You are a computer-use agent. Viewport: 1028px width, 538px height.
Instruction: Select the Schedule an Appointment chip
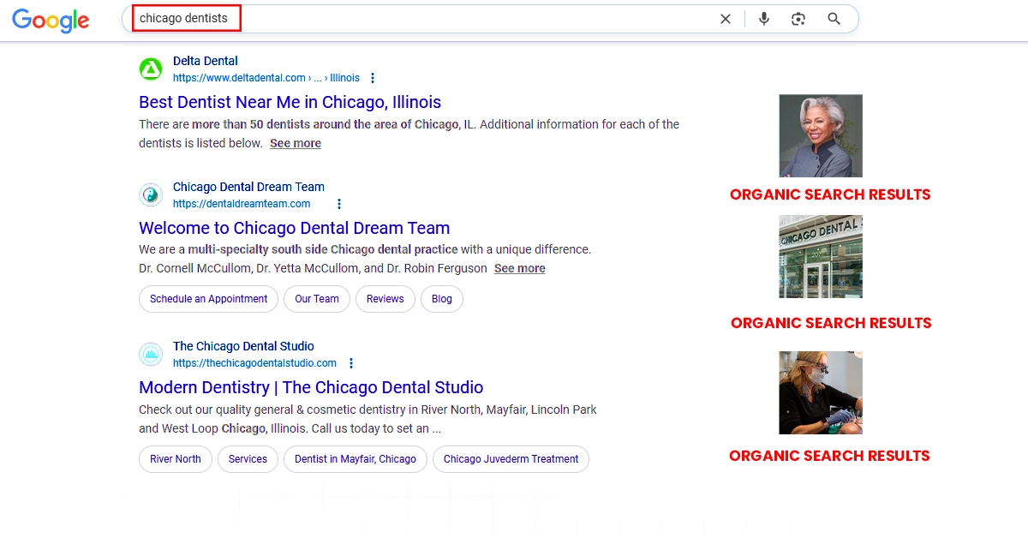pyautogui.click(x=208, y=299)
